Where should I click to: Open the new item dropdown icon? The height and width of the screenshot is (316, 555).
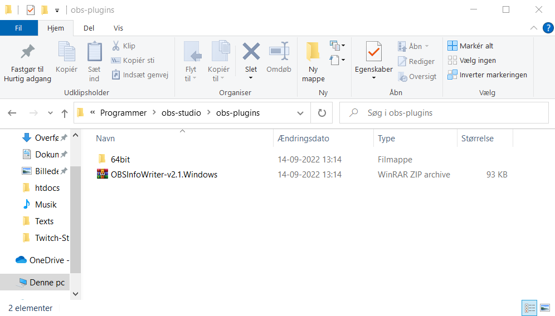337,45
